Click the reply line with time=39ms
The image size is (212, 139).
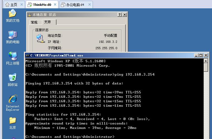point(83,92)
